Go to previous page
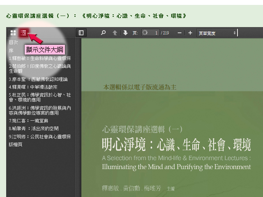Image resolution: width=263 pixels, height=197 pixels. pos(115,33)
